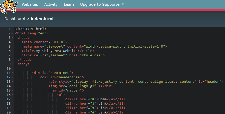Fold the body tag on line 9
The width and height of the screenshot is (225, 114).
[x=12, y=64]
